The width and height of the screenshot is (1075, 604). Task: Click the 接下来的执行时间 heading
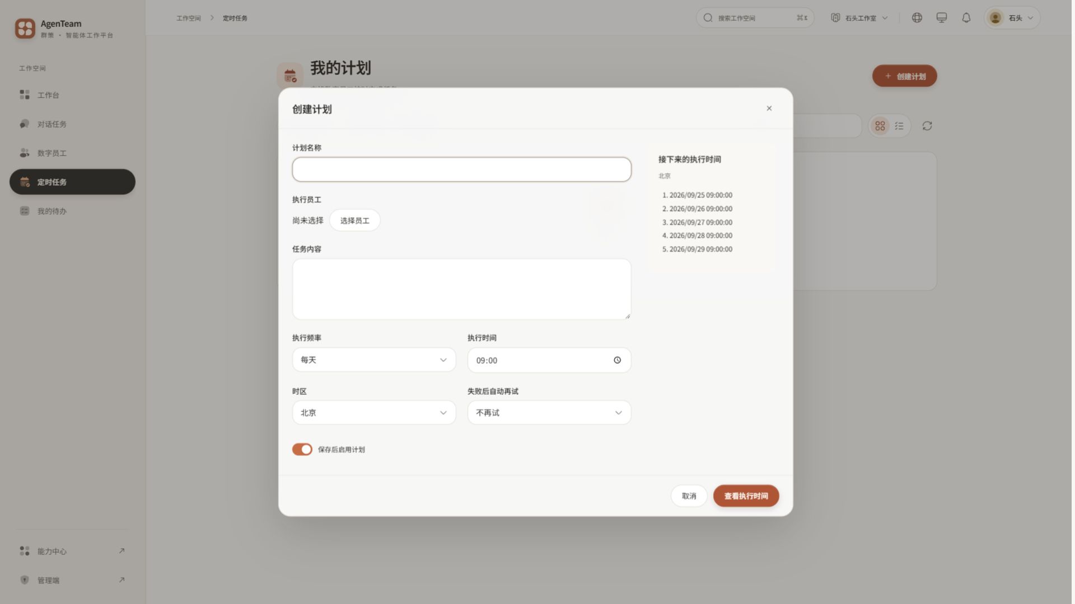click(x=690, y=159)
